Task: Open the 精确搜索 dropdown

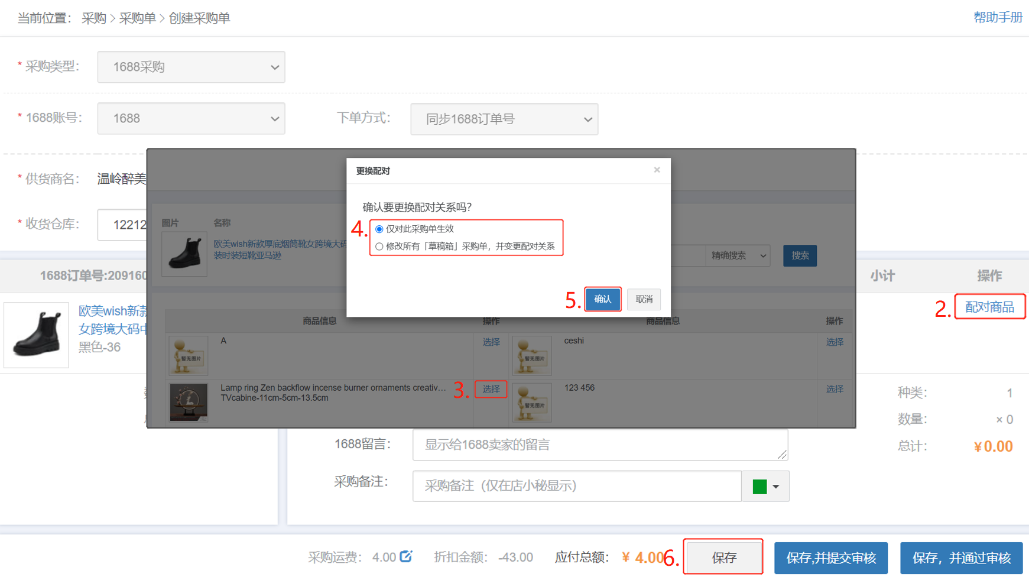Action: pyautogui.click(x=738, y=255)
